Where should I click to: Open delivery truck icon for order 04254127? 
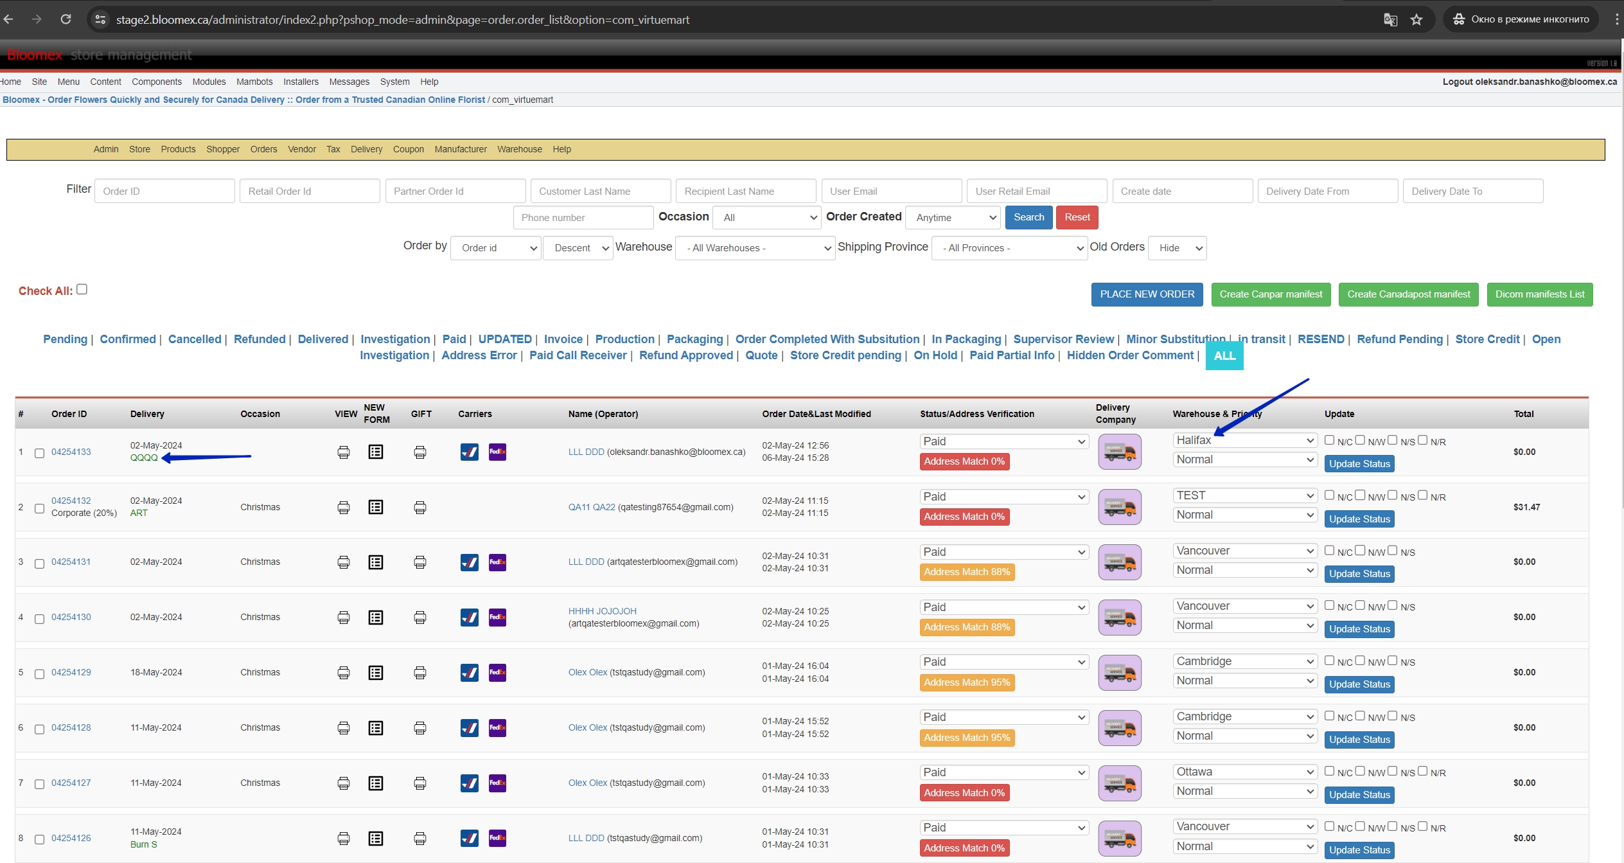pyautogui.click(x=1120, y=783)
